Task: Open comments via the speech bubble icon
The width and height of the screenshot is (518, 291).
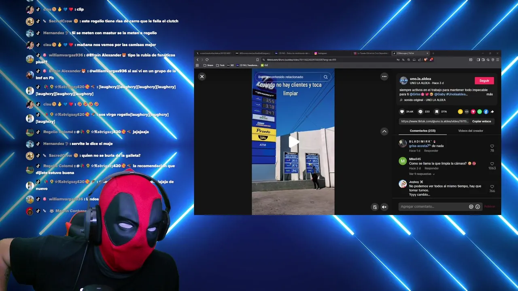Action: coord(420,112)
